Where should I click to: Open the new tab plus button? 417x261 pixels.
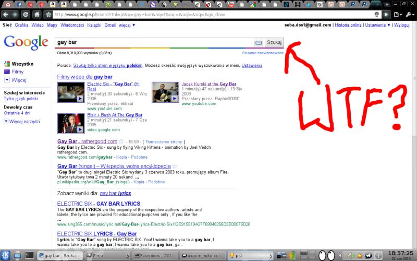pyautogui.click(x=387, y=4)
